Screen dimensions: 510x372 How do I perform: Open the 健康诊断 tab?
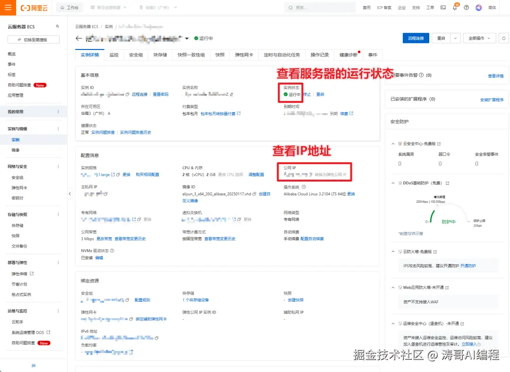tap(348, 55)
